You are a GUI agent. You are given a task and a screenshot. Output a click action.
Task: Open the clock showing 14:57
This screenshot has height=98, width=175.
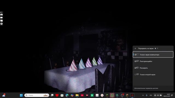pos(167,95)
